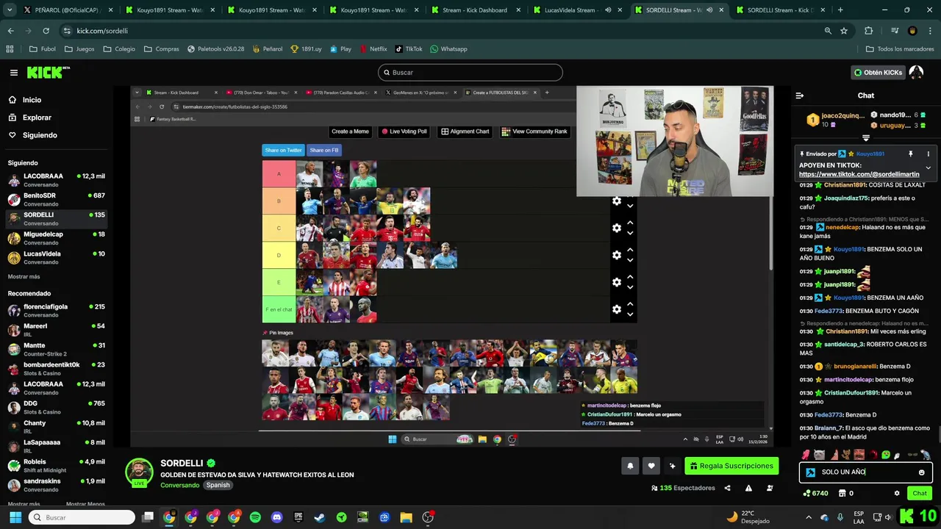Send message with green Chat button
941x529 pixels.
point(919,493)
